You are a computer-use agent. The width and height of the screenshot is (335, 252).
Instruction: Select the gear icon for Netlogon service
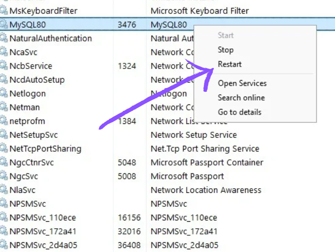pos(4,94)
